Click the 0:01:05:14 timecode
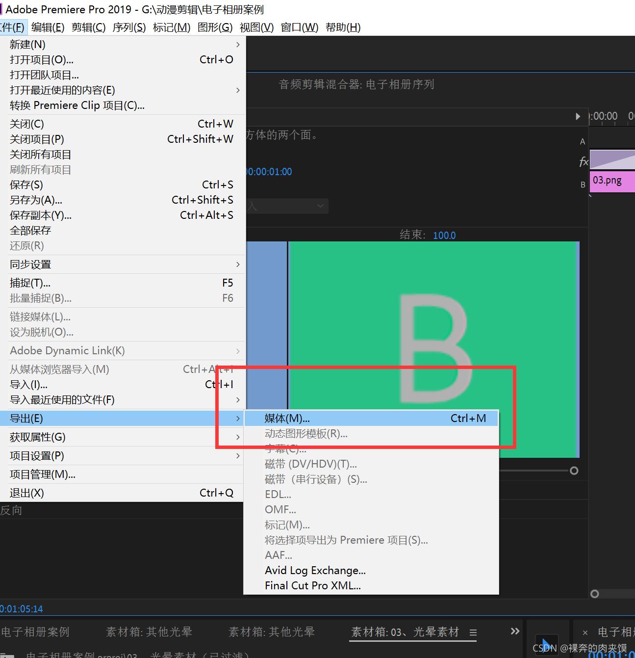Screen dimensions: 635x658 point(22,609)
